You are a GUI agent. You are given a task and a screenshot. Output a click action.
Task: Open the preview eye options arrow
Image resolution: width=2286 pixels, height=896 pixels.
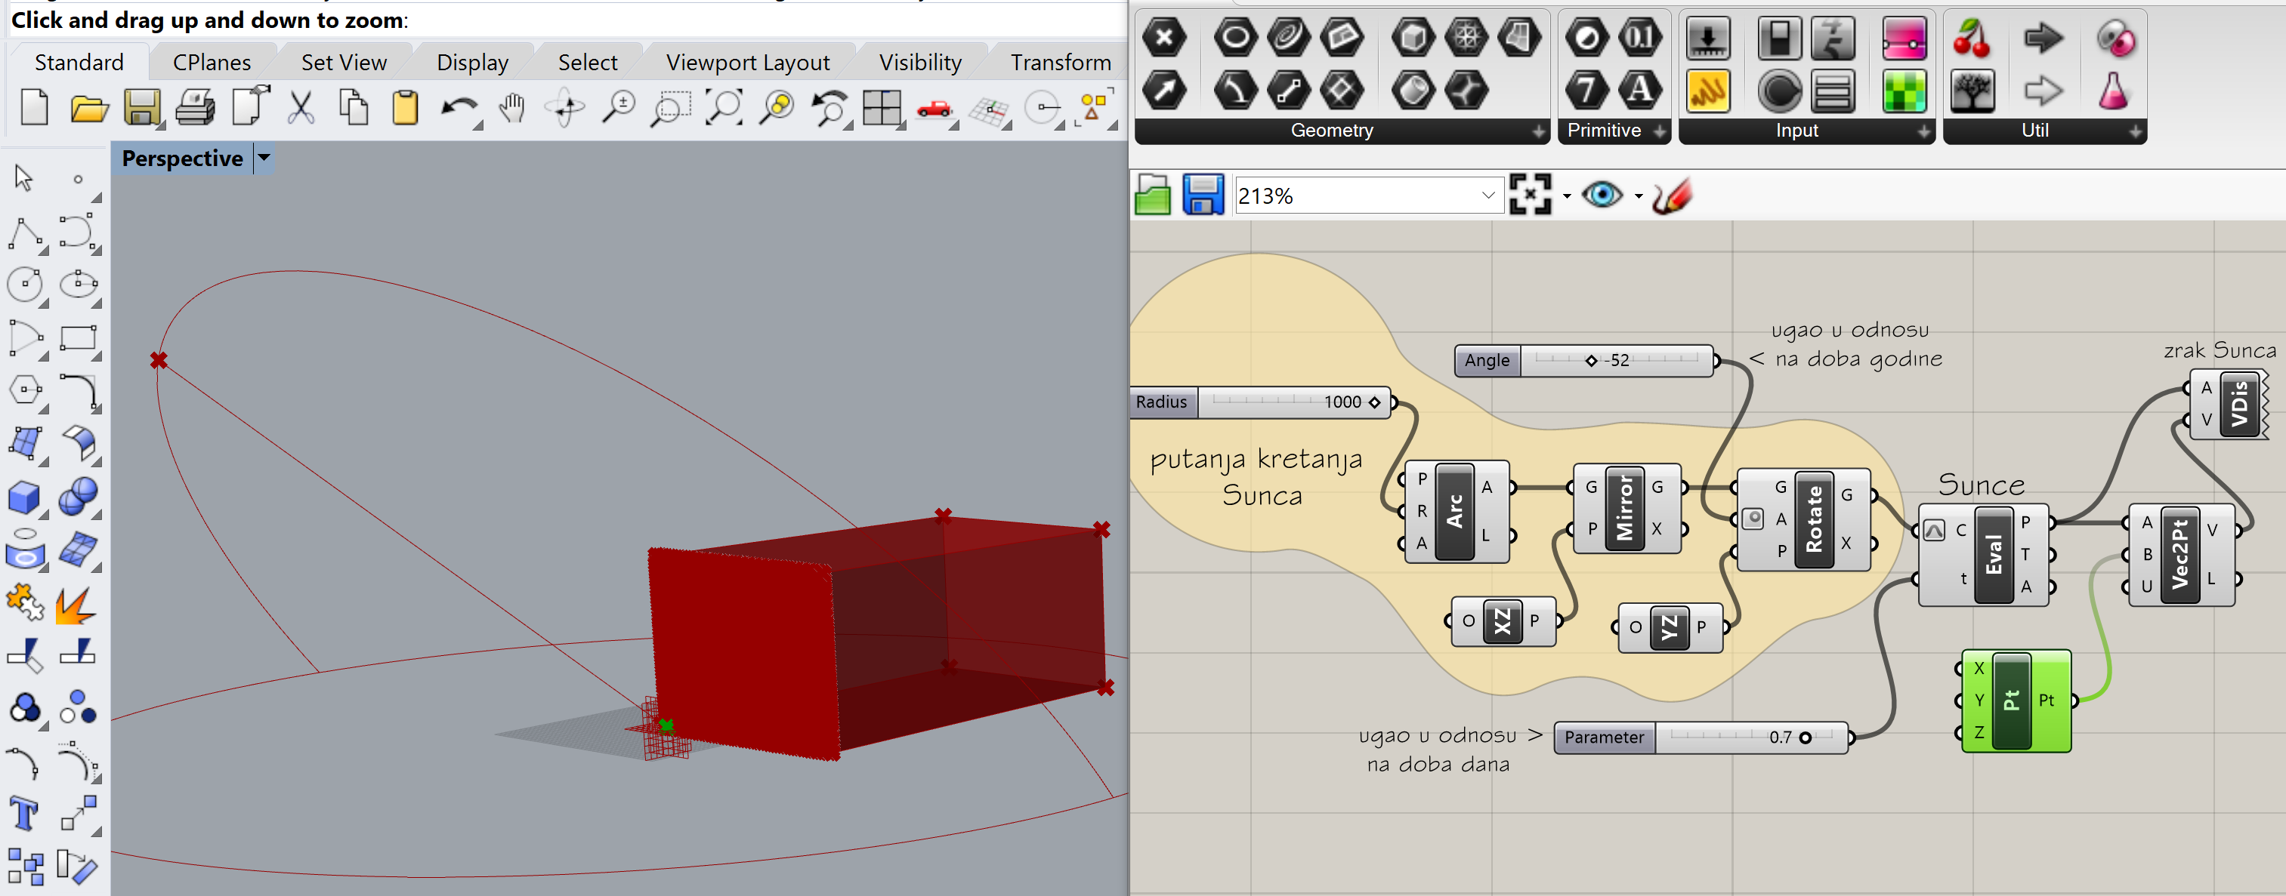1638,196
